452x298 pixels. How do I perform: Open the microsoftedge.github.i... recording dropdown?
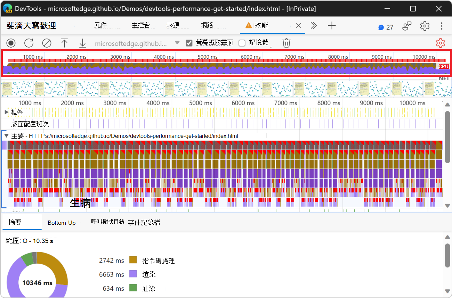point(137,43)
